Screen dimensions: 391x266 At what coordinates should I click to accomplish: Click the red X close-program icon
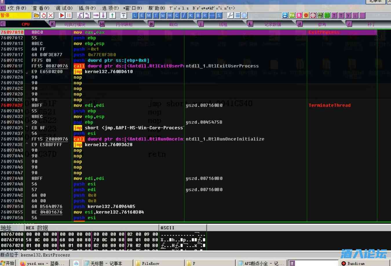point(51,15)
